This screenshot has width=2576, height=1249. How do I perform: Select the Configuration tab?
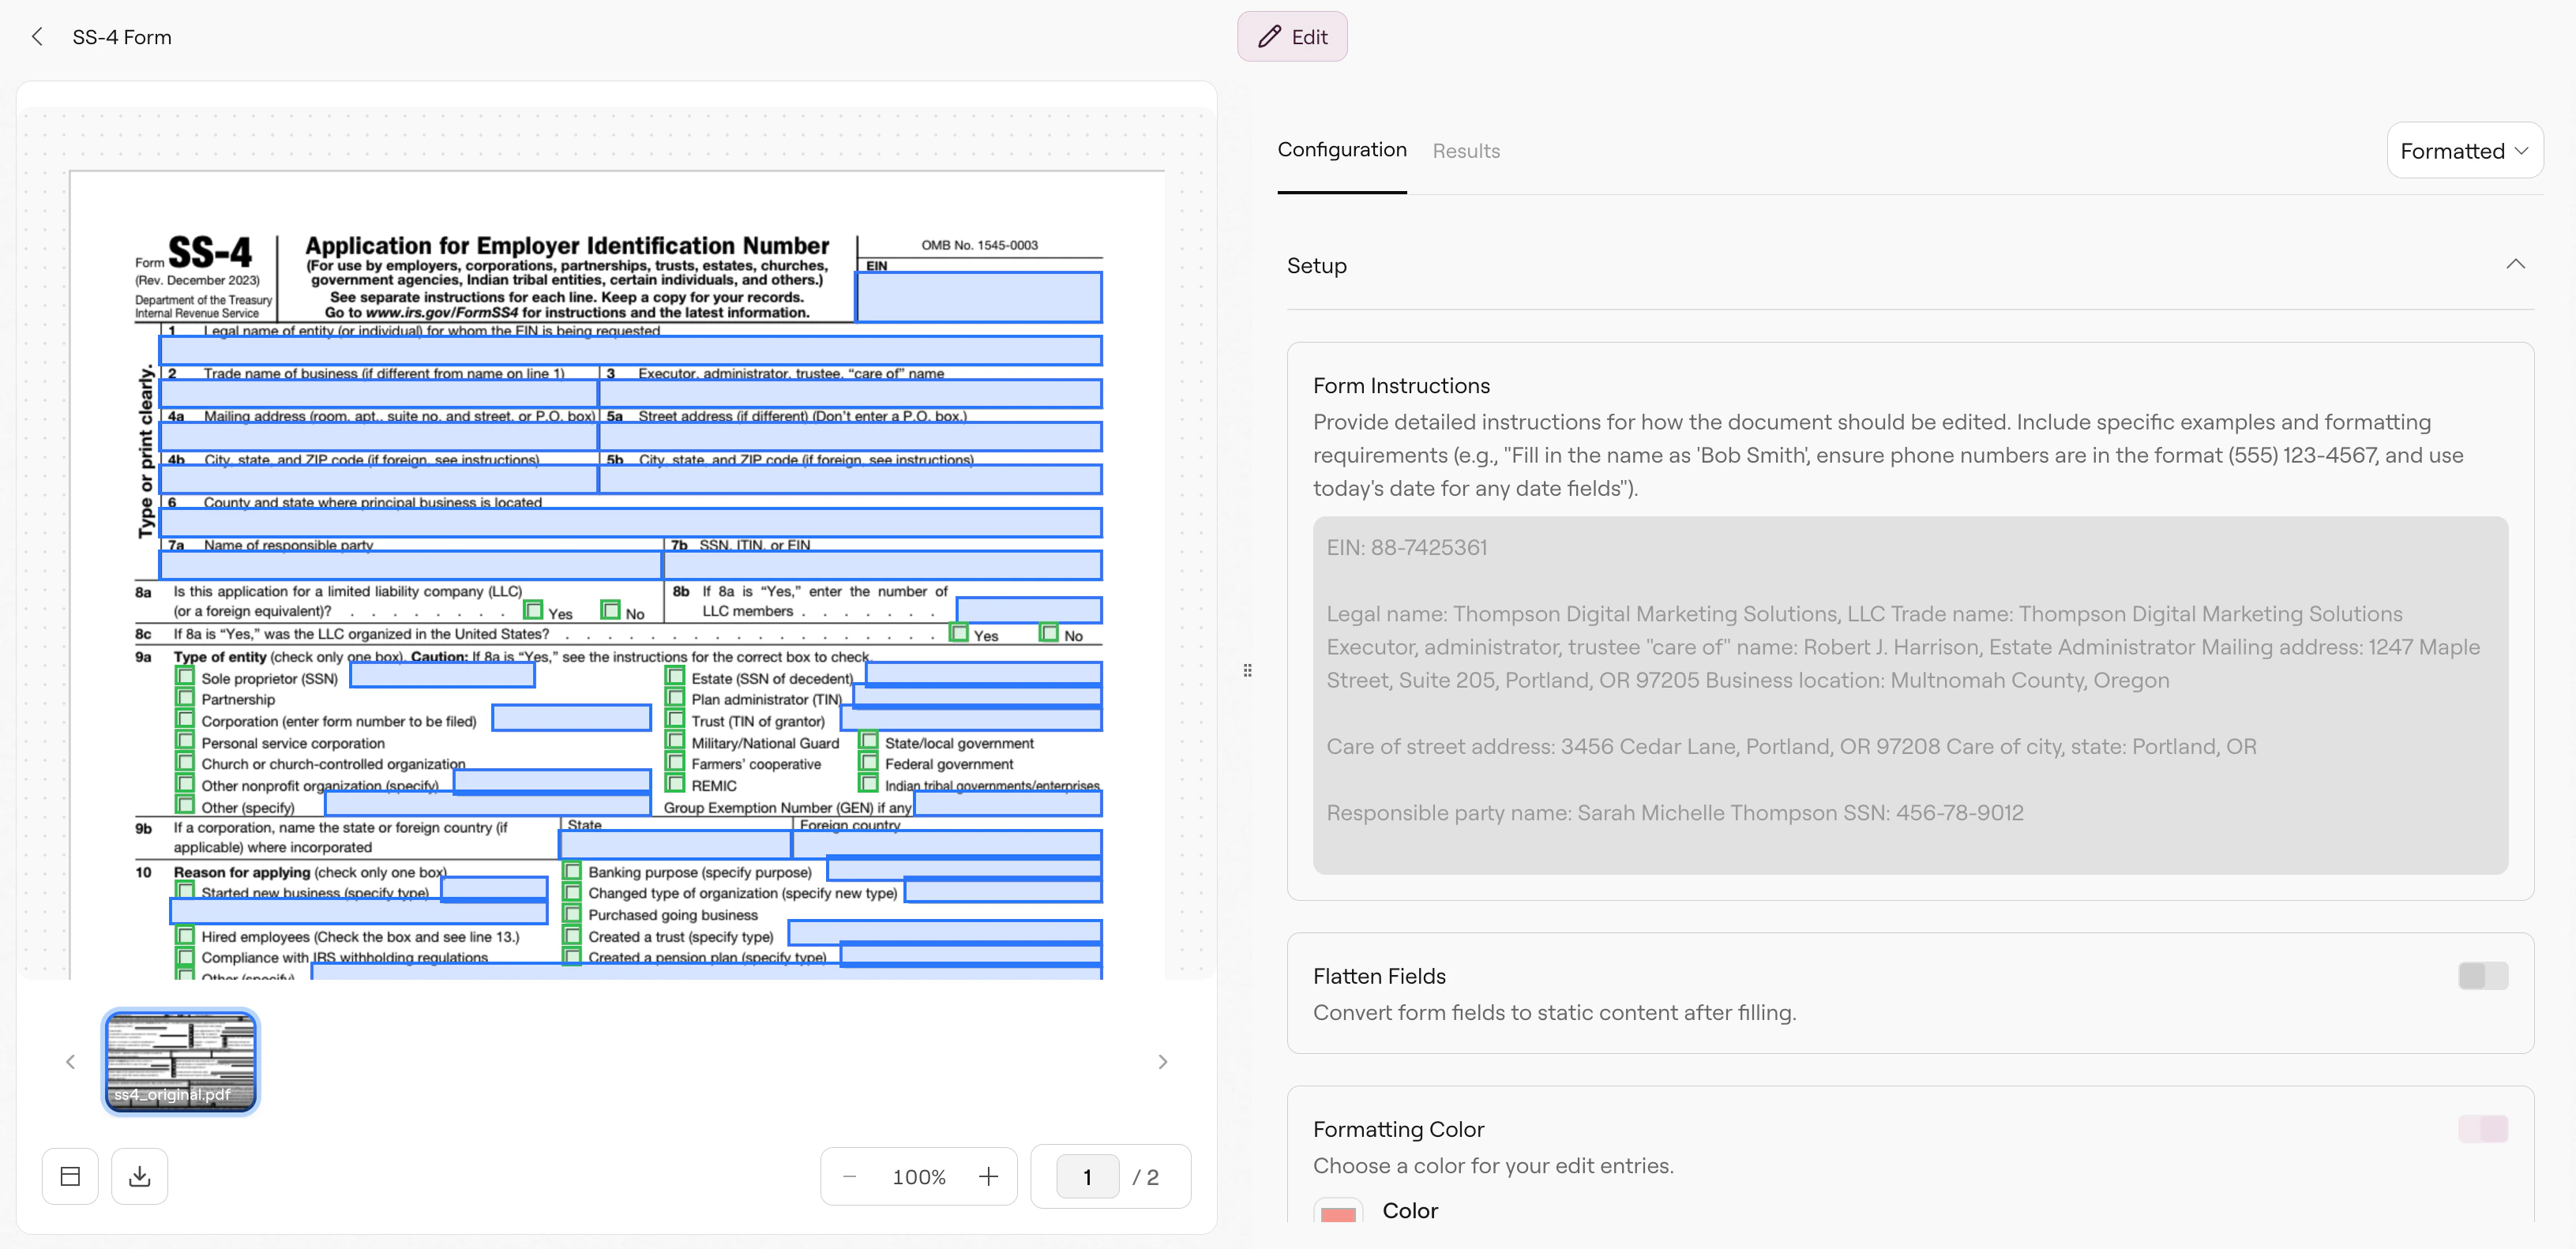click(x=1342, y=150)
